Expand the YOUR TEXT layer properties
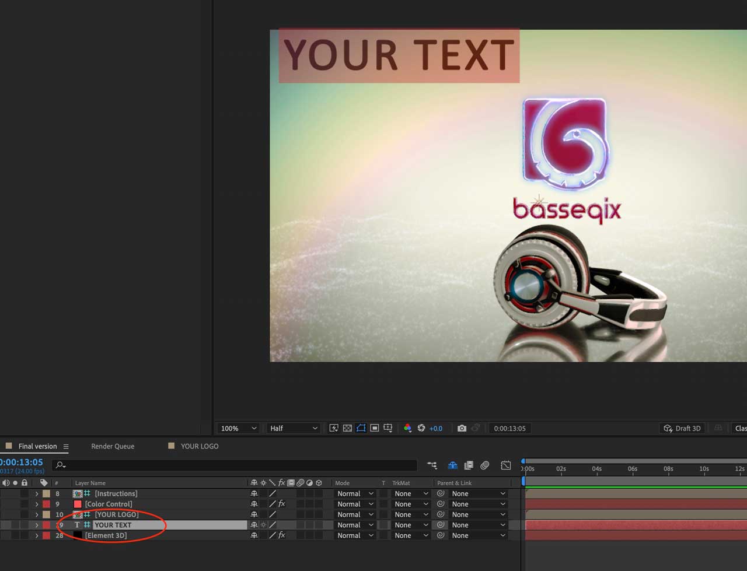Viewport: 747px width, 571px height. [37, 525]
